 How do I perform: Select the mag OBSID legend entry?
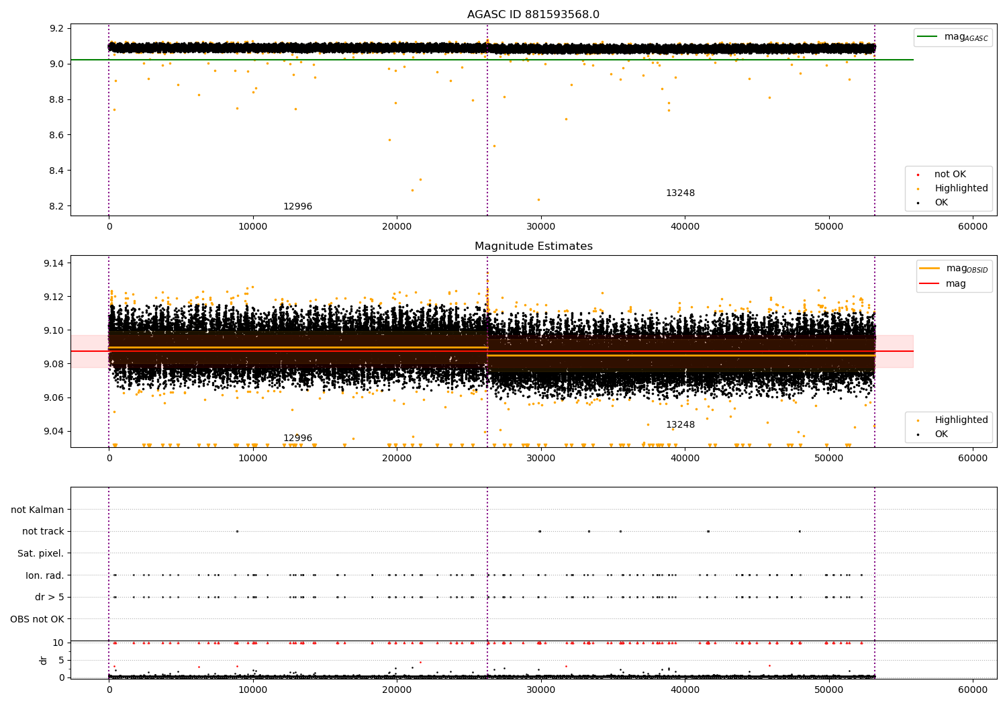pyautogui.click(x=954, y=269)
